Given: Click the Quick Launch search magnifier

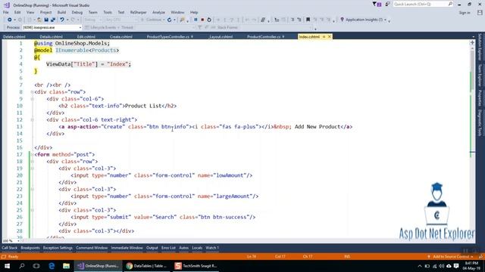Looking at the screenshot, I should point(450,4).
